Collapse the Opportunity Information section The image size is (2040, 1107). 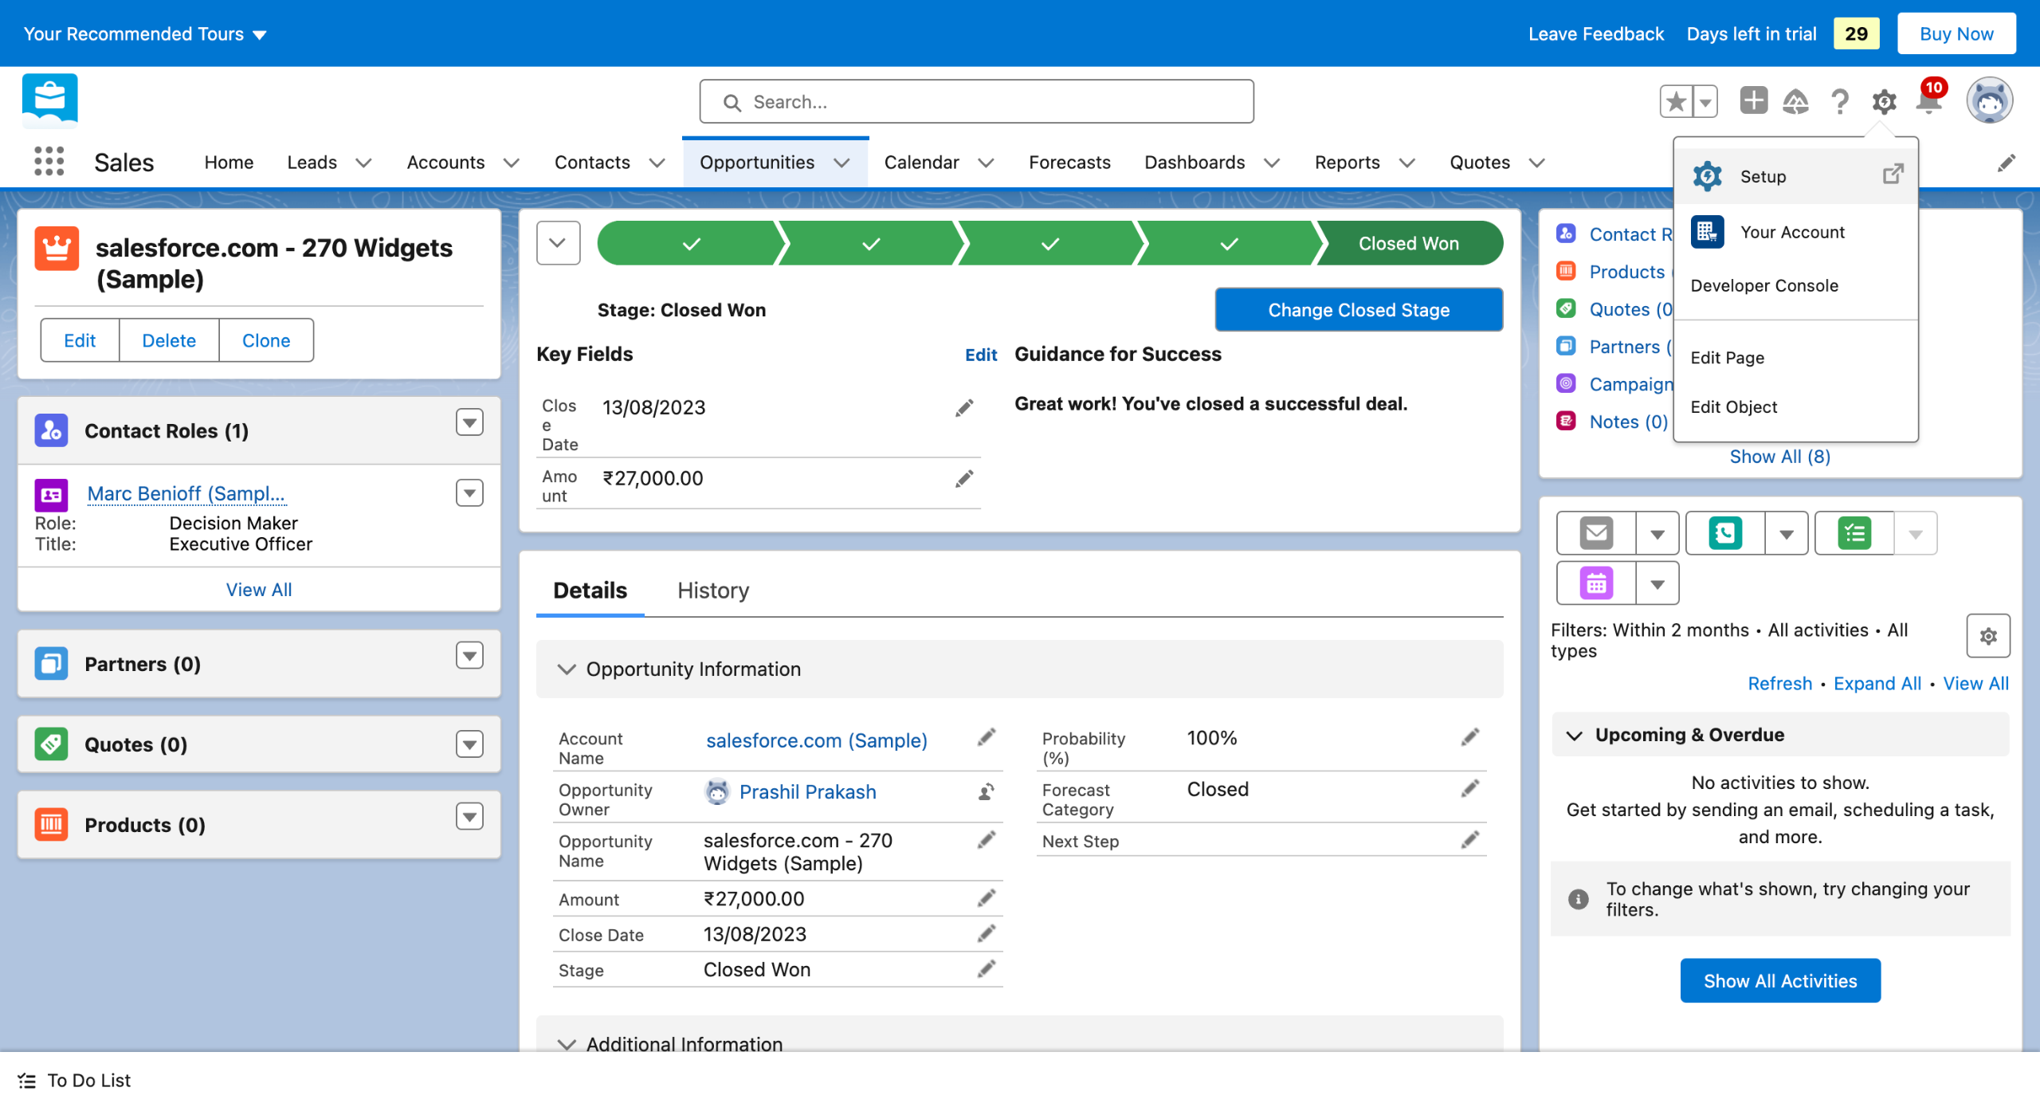566,669
